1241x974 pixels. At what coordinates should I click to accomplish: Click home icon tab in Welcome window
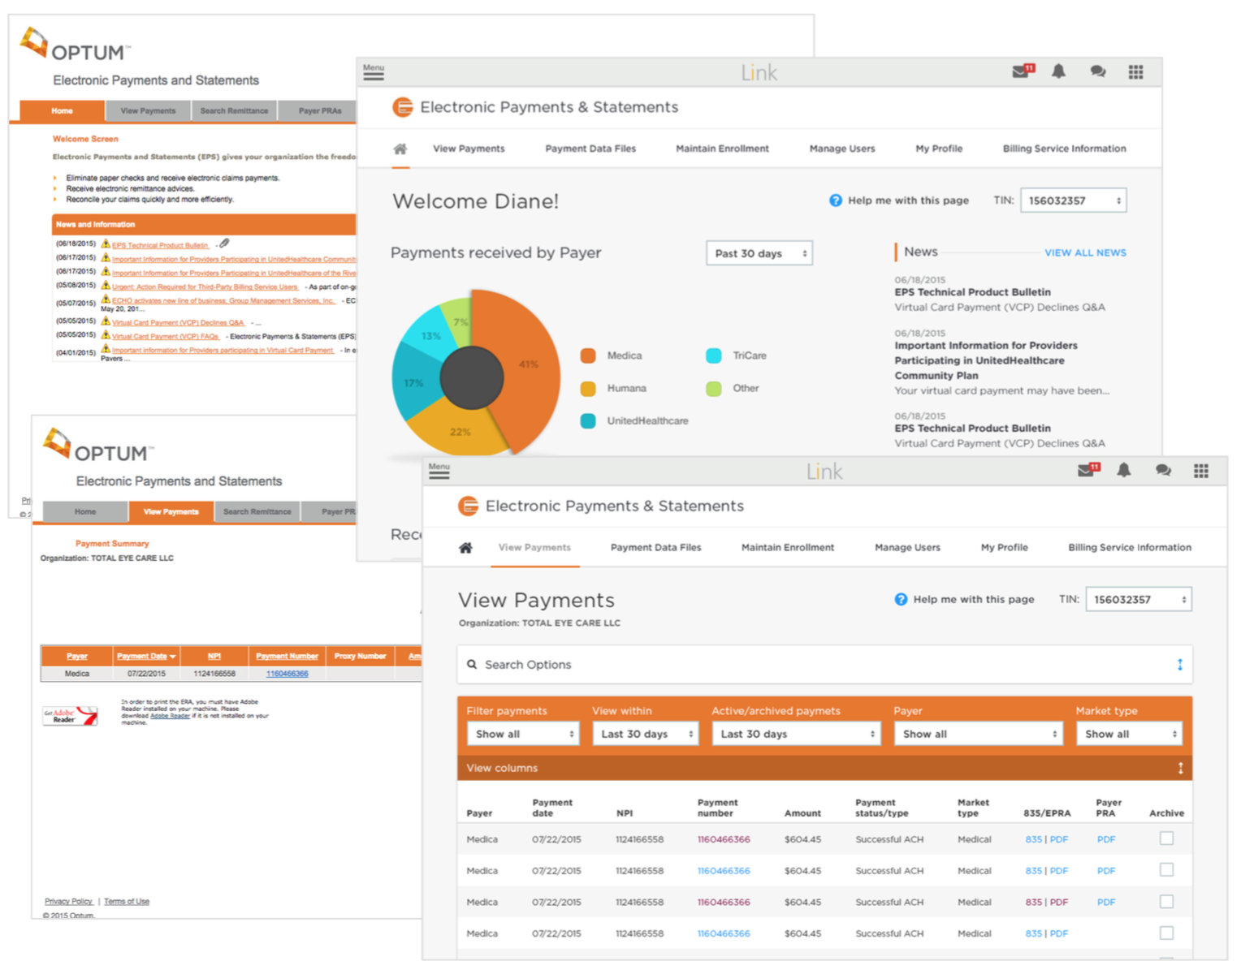click(400, 149)
